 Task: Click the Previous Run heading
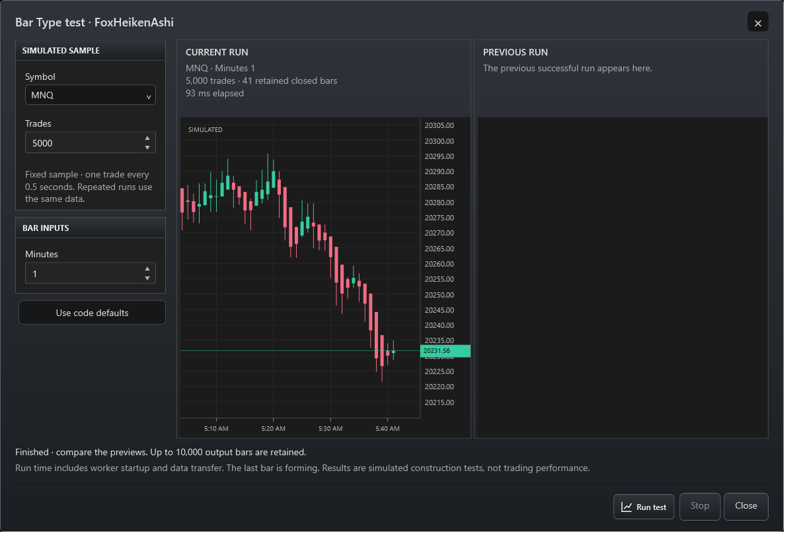click(515, 52)
